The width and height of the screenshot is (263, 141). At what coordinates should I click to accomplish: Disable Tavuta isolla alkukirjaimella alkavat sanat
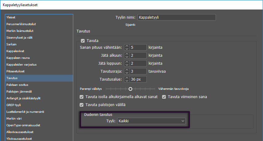[x=82, y=97]
